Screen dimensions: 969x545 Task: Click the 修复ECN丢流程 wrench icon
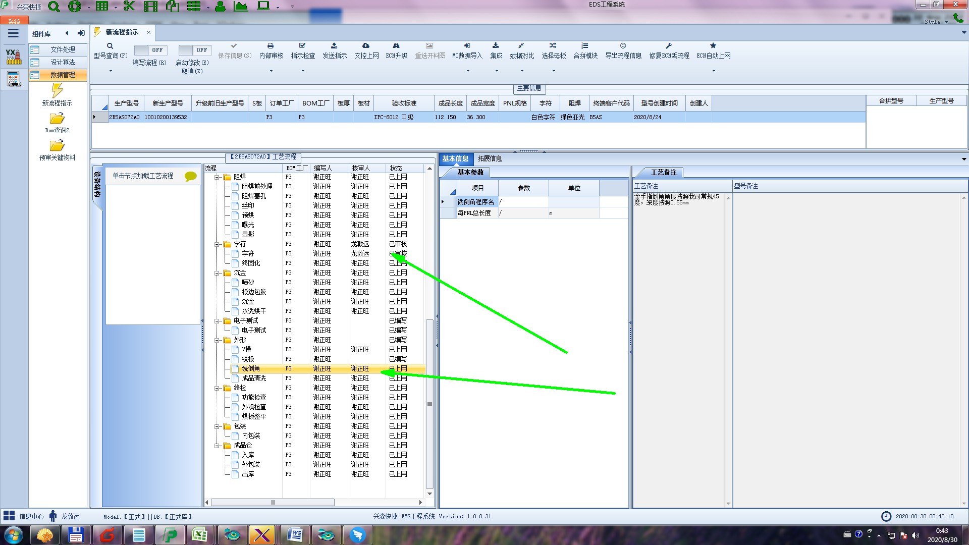[x=669, y=46]
